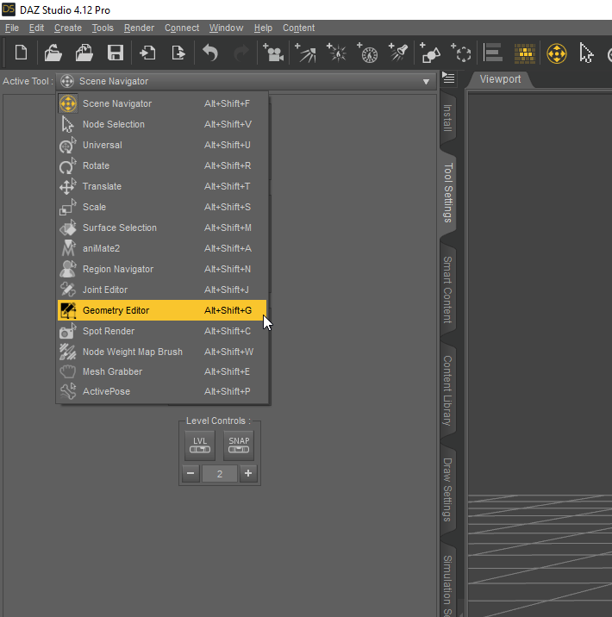Screen dimensions: 612x617
Task: Click Node Selection arrow in top toolbar
Action: tap(586, 53)
